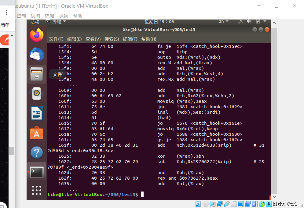Open the Firefox browser from the dock
The height and width of the screenshot is (208, 304).
pyautogui.click(x=36, y=34)
